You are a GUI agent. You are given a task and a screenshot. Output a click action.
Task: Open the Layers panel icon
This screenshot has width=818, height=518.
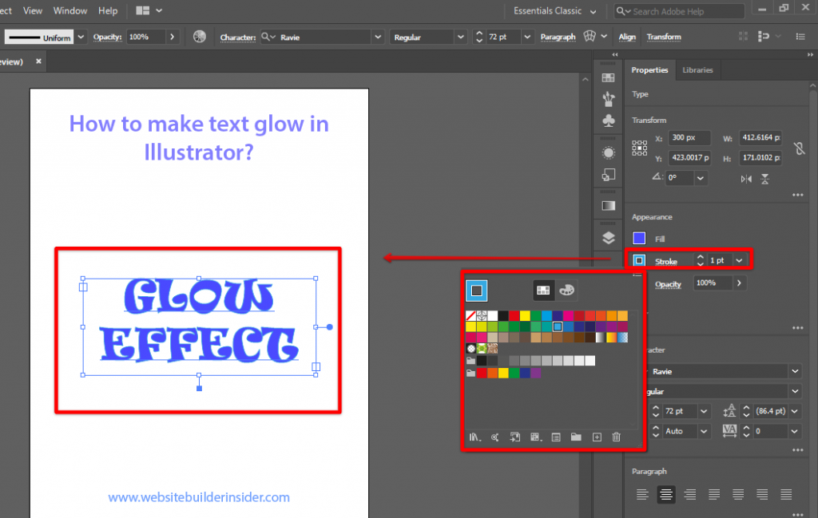tap(608, 237)
